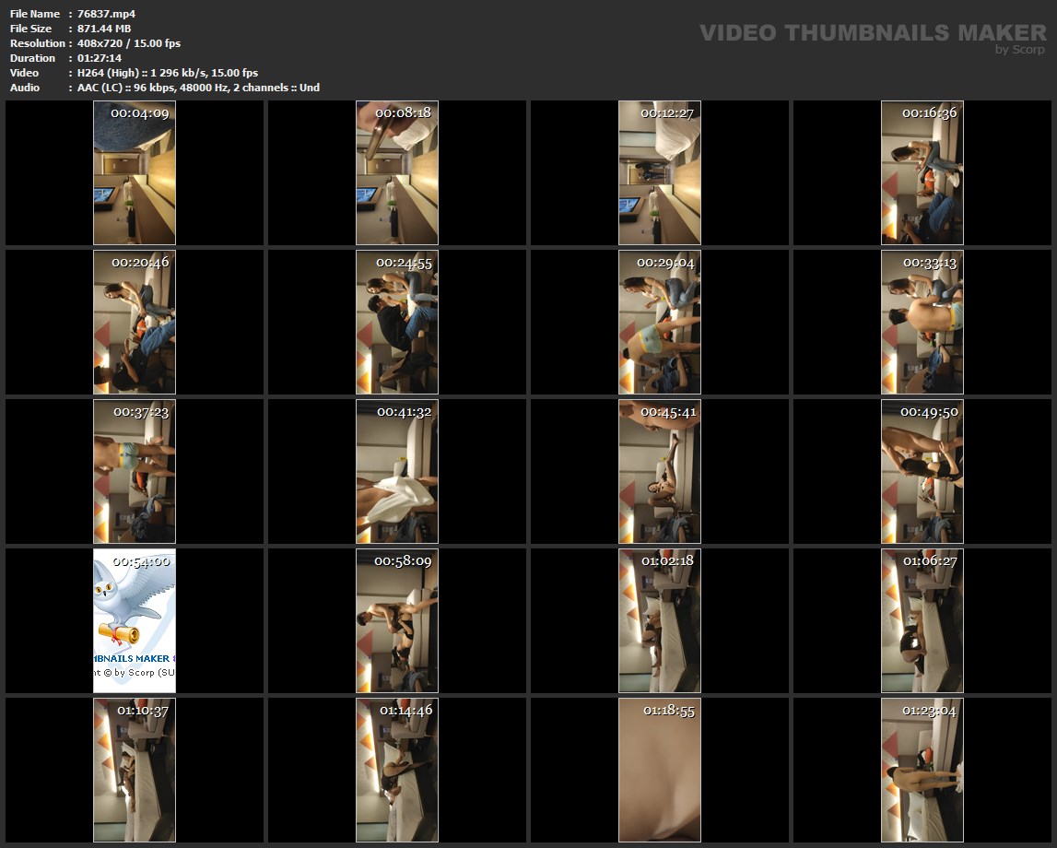Pick the frame marked 01:18:55
The image size is (1057, 848).
coord(660,770)
